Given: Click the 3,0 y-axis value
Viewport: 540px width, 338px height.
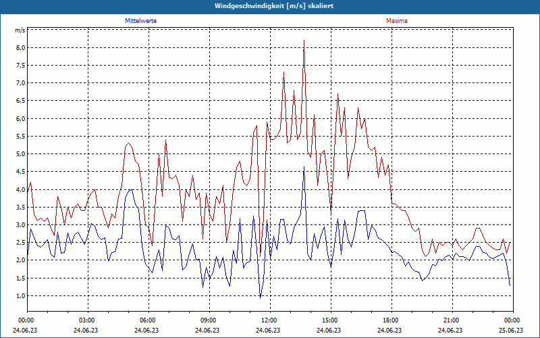Looking at the screenshot, I should tap(22, 225).
